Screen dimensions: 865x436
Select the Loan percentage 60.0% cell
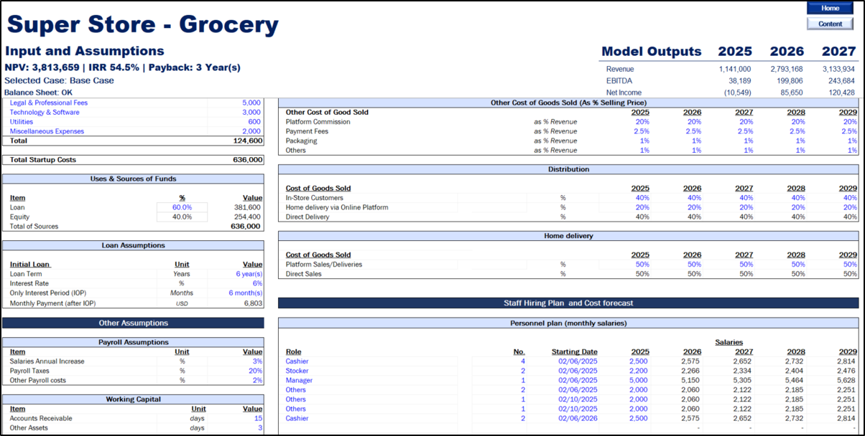[182, 207]
